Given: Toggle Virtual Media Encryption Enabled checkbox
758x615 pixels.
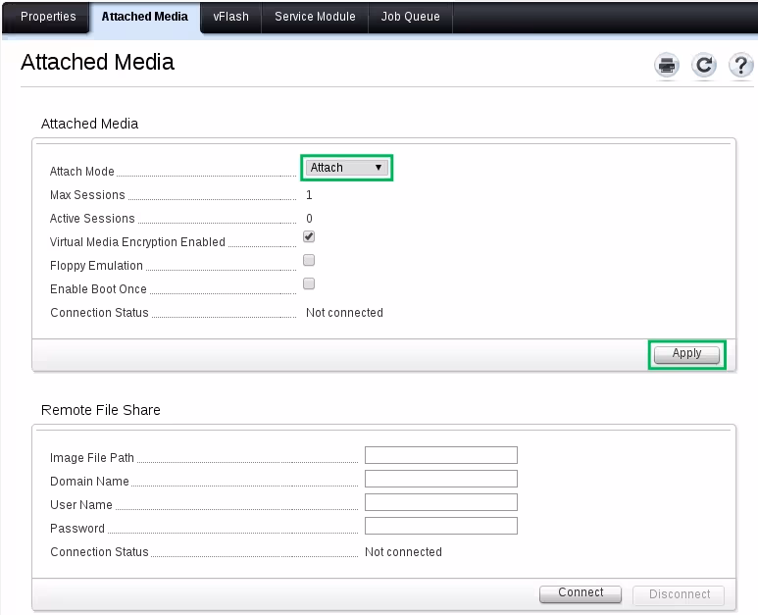Looking at the screenshot, I should pos(309,236).
